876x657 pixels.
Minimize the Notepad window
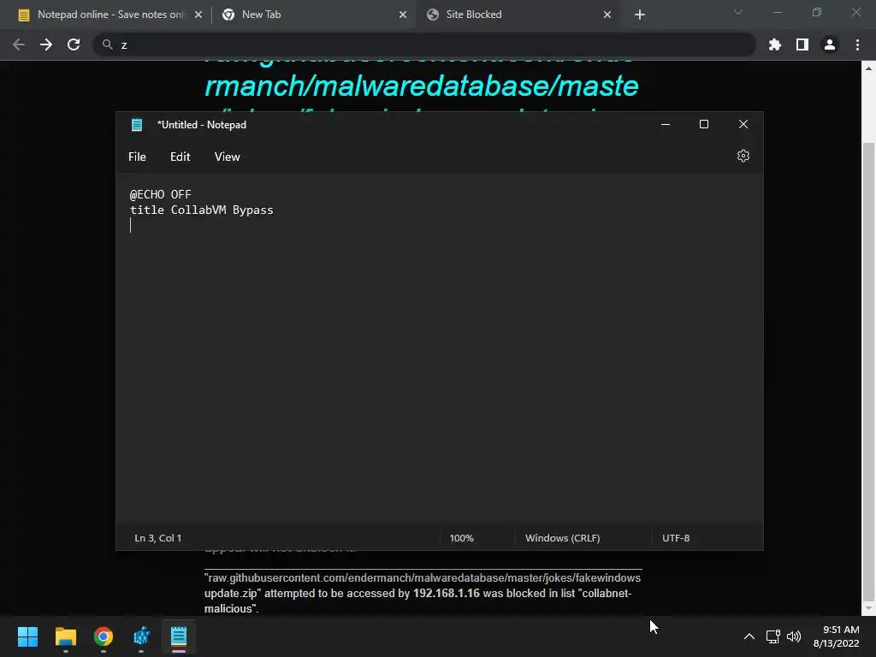[666, 124]
